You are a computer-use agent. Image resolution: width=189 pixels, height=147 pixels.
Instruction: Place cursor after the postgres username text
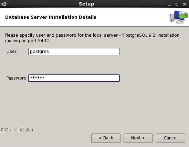pos(49,52)
